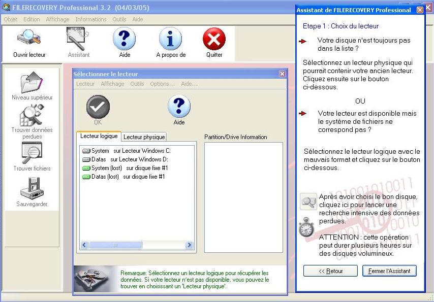
Task: Click Aide icon in Sélectionner le lecteur dialog
Action: [x=179, y=107]
